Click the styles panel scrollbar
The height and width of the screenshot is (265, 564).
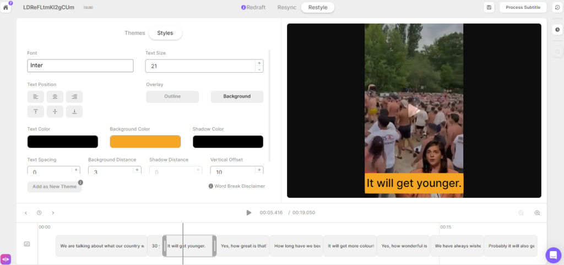pos(269,106)
